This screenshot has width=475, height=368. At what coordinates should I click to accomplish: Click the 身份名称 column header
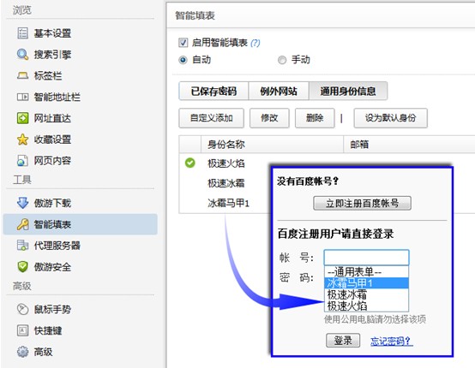click(x=272, y=145)
